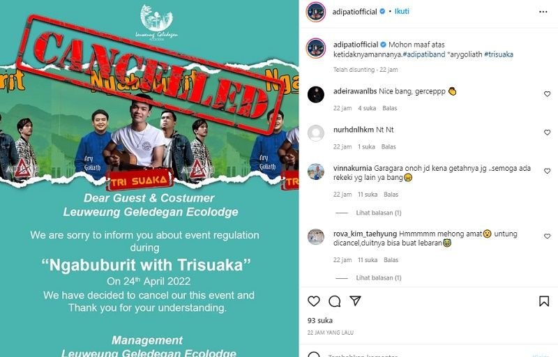Open vinnakurnia's profile avatar
The height and width of the screenshot is (357, 558).
coord(316,172)
